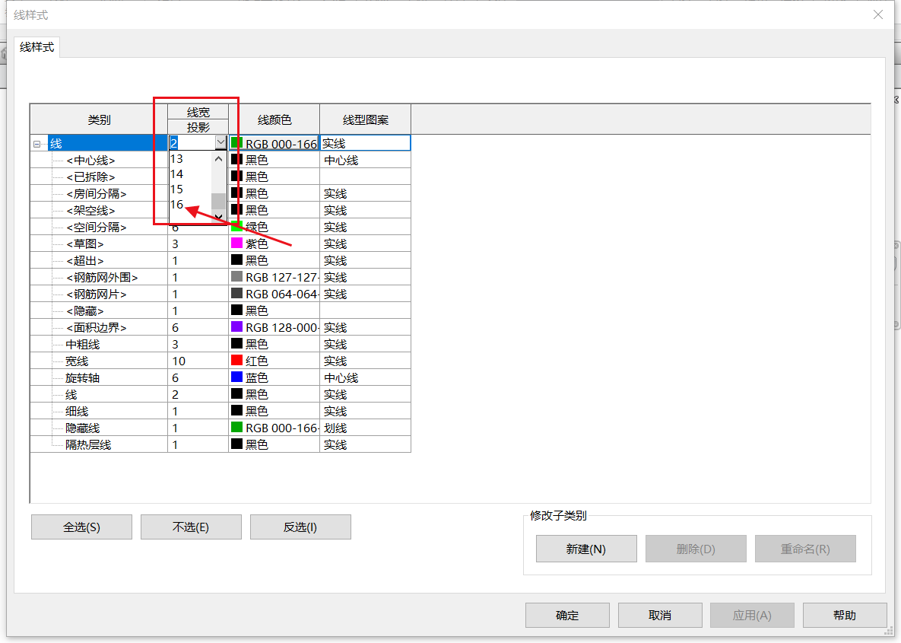Click the 全选(S) button
Screen dimensions: 901x643
click(x=81, y=527)
